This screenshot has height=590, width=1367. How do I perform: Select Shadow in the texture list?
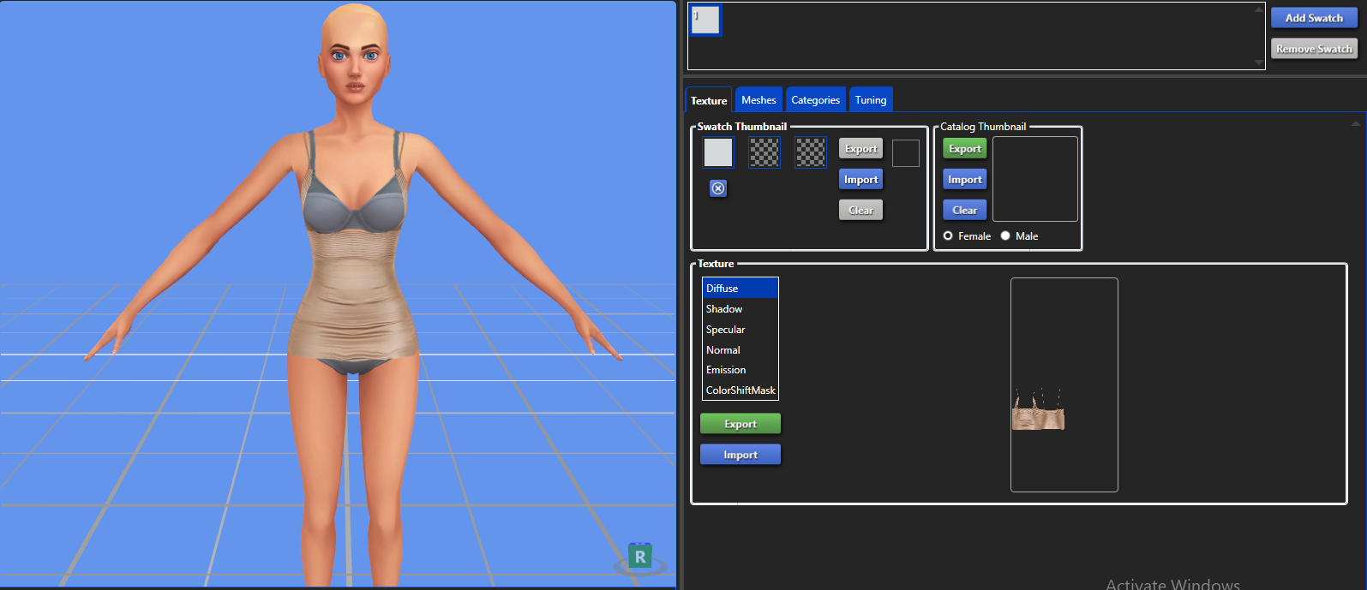click(x=740, y=309)
